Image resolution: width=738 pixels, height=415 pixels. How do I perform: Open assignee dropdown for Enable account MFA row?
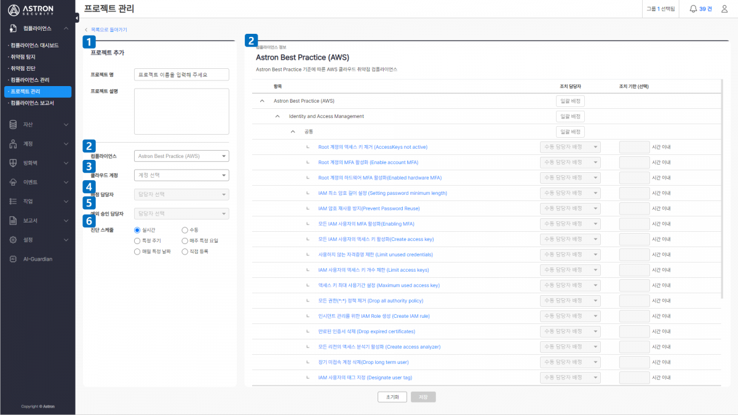pyautogui.click(x=570, y=162)
